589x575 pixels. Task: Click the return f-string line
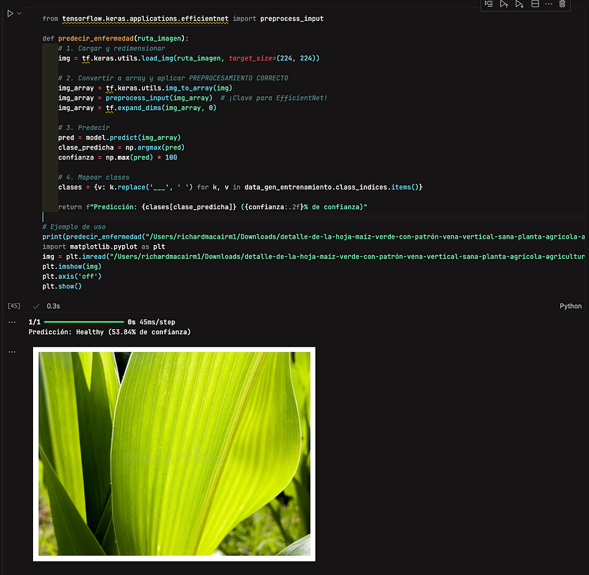[213, 207]
